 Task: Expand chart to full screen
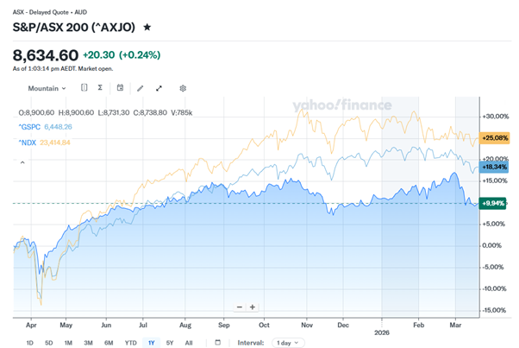click(159, 88)
